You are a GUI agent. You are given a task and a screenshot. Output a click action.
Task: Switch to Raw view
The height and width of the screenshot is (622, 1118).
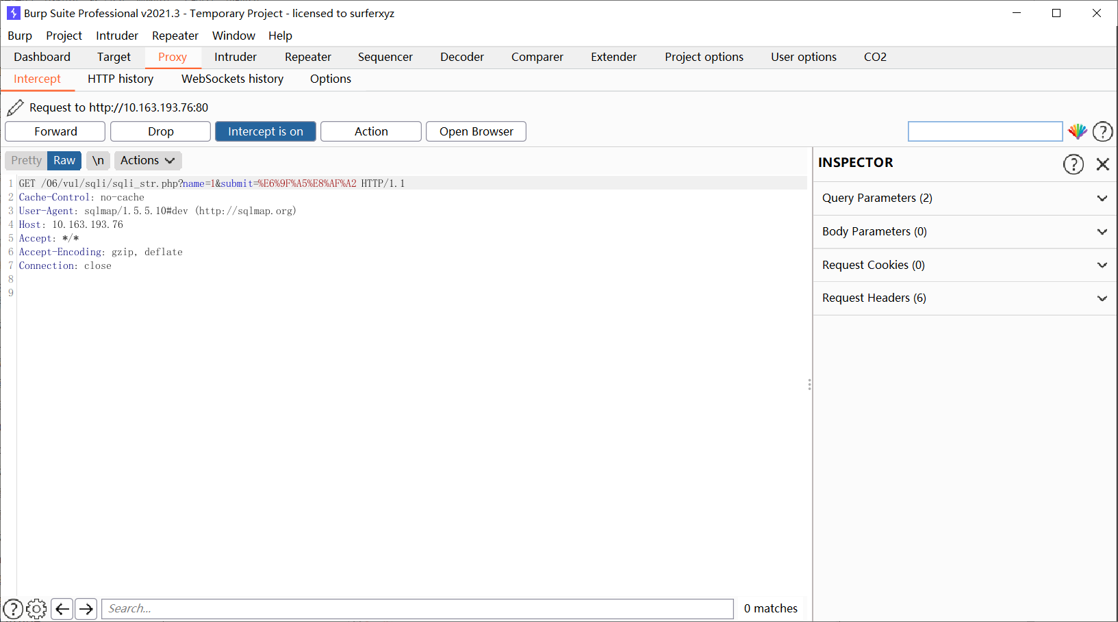[x=64, y=160]
